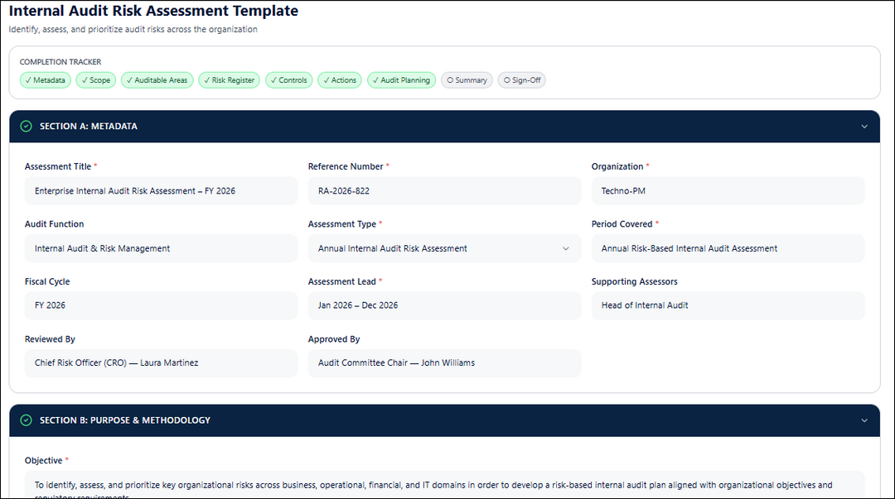Collapse Section A Metadata using its chevron
Viewport: 895px width, 499px height.
[x=864, y=127]
